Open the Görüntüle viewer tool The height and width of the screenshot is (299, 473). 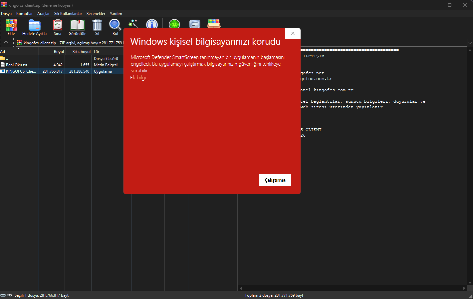pyautogui.click(x=77, y=25)
